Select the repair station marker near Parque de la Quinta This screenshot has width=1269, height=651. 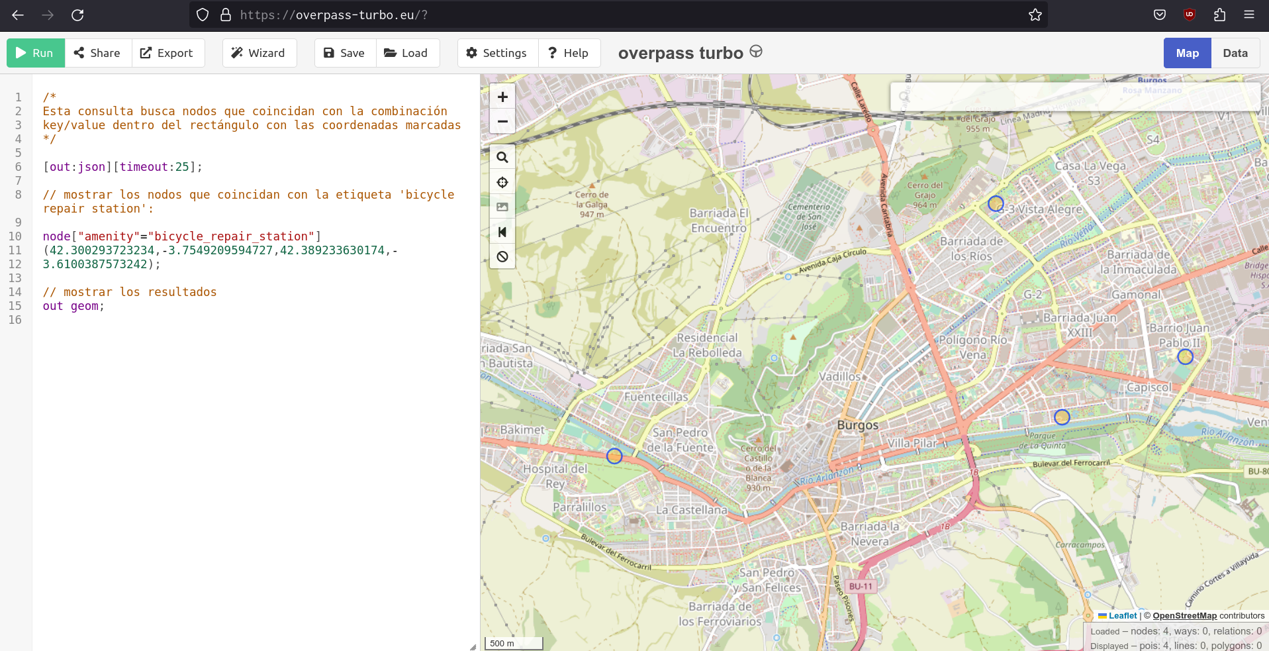point(1062,417)
